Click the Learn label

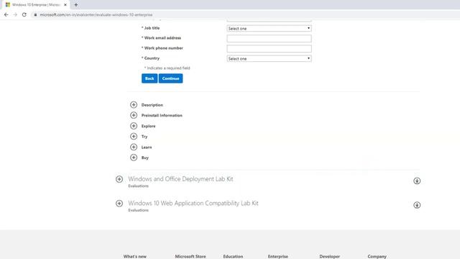pyautogui.click(x=147, y=147)
